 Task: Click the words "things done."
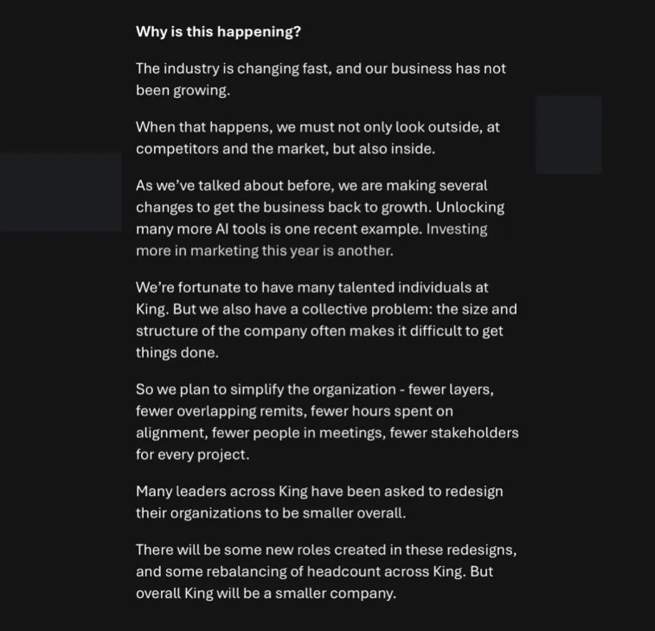click(177, 352)
